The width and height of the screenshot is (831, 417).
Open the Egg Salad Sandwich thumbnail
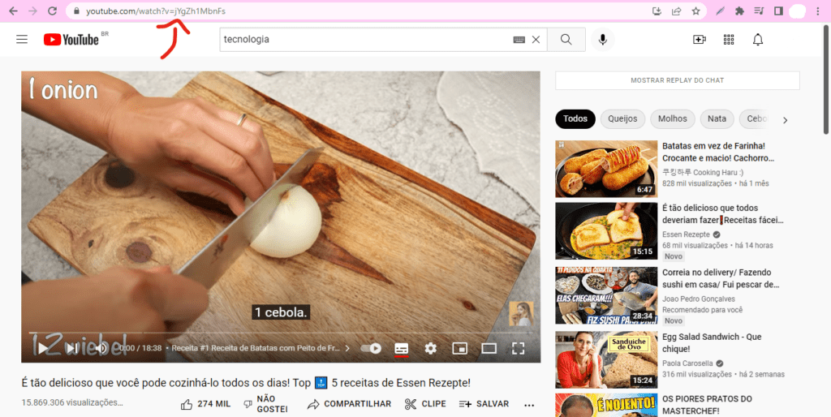(x=606, y=359)
